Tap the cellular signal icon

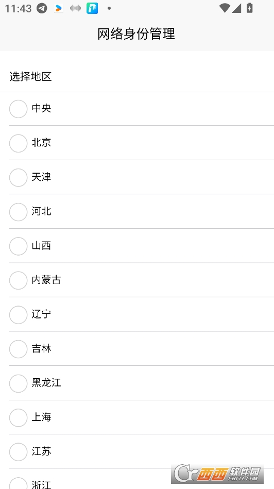click(236, 8)
